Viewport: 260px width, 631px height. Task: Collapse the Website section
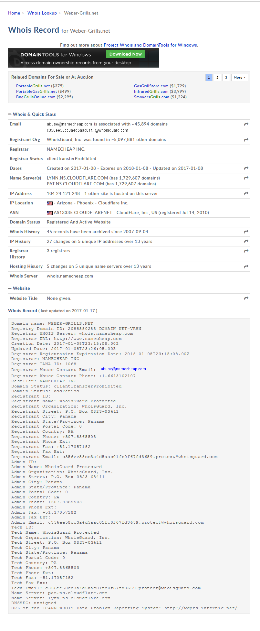point(19,288)
